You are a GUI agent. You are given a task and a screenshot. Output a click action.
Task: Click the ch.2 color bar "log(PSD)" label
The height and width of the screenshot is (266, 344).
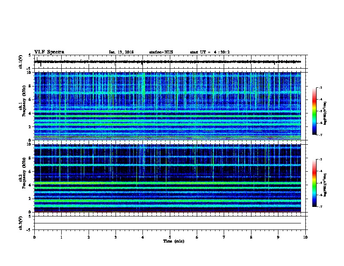tap(325, 185)
